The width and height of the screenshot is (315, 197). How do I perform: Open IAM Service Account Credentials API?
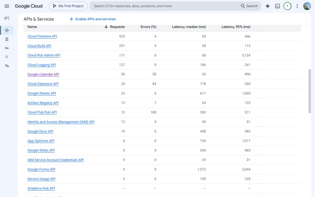pos(55,160)
